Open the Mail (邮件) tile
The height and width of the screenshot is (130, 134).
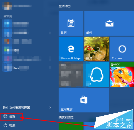(x=109, y=23)
